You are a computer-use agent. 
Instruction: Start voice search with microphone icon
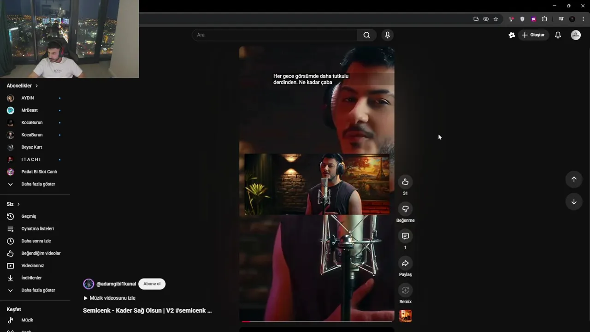(x=387, y=35)
